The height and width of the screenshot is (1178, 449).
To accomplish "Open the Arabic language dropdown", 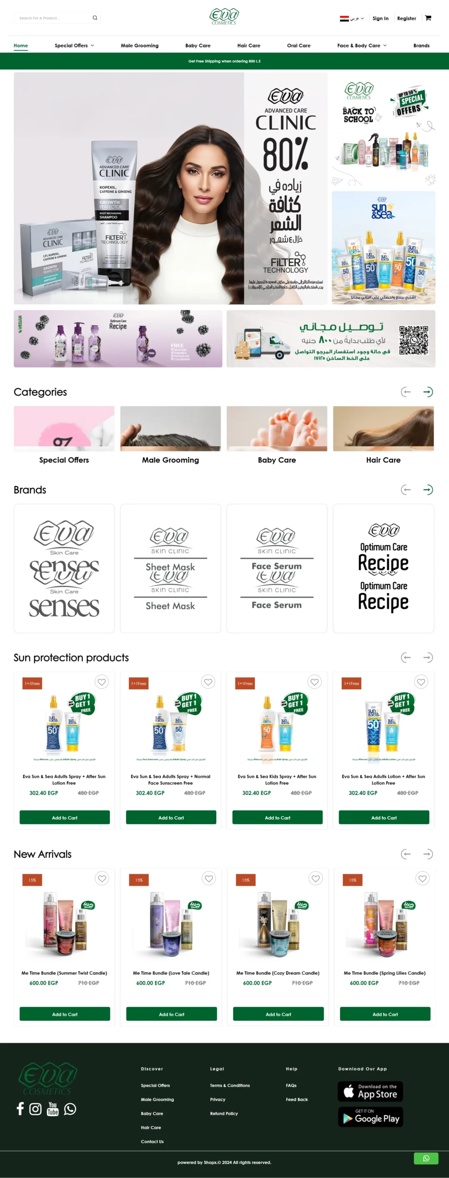I will pos(352,18).
